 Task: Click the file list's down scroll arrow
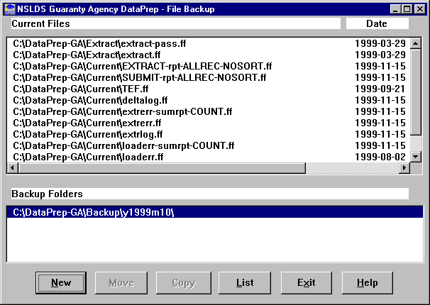[416, 157]
